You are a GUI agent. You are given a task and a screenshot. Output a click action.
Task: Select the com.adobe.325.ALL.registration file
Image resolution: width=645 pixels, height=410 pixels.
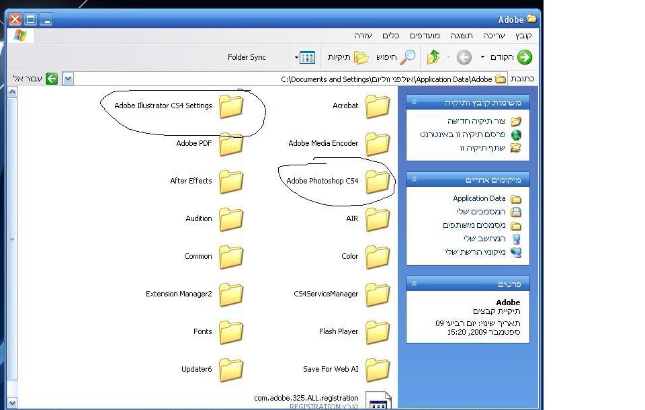click(322, 401)
